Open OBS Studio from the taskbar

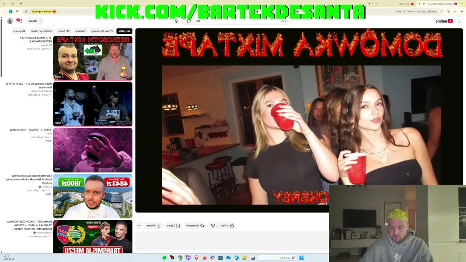pyautogui.click(x=172, y=258)
